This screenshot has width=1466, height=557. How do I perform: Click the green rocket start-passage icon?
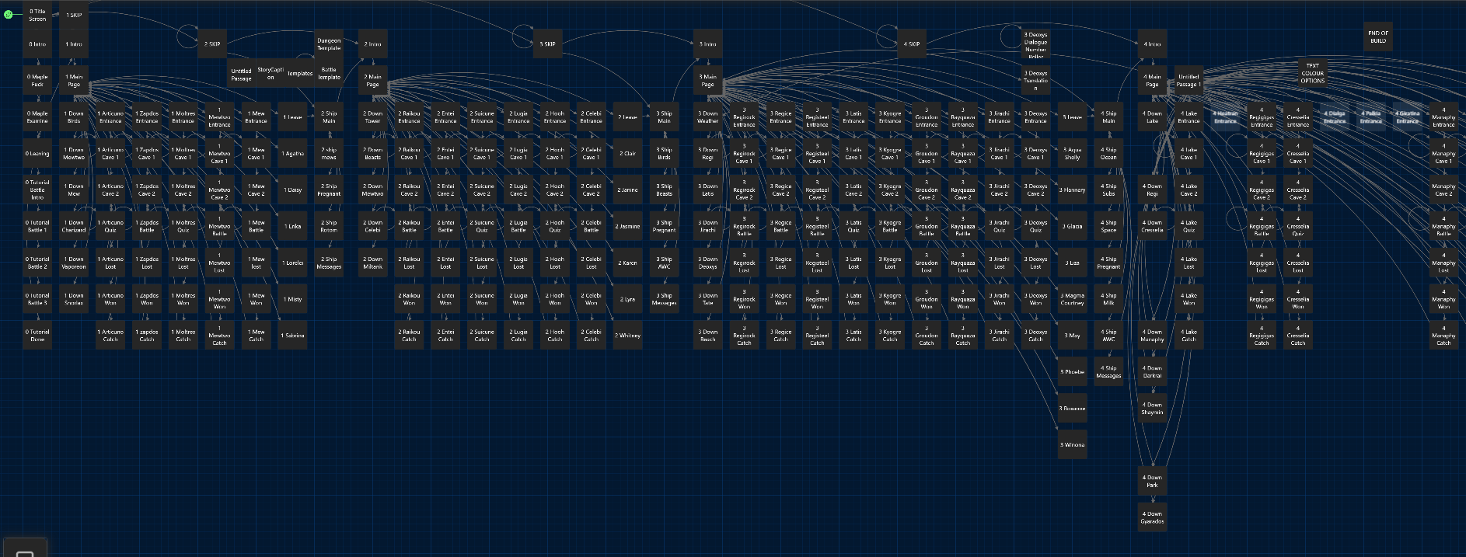click(9, 14)
